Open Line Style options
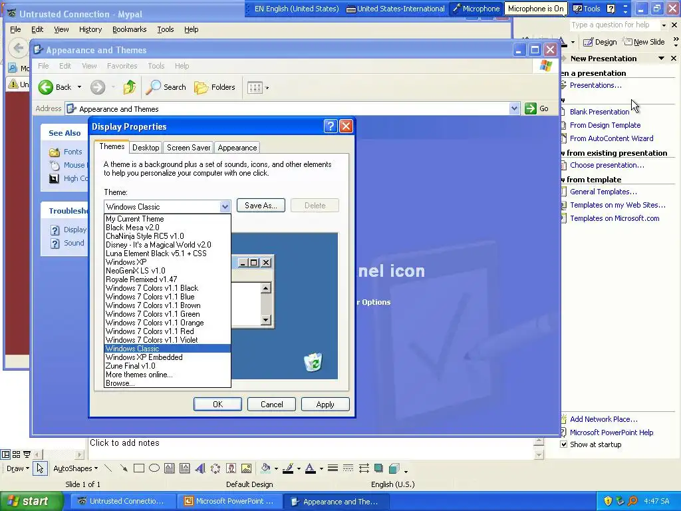The width and height of the screenshot is (681, 511). coord(333,468)
